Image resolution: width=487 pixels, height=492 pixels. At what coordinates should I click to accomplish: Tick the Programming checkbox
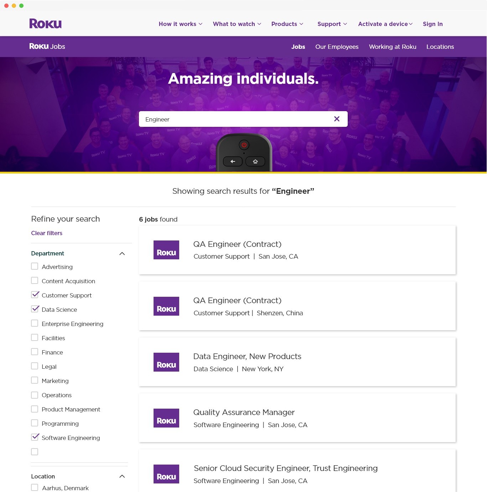coord(35,423)
